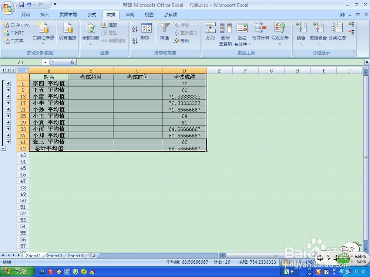Expand the 小孙 平均值 group
This screenshot has width=370, height=277.
8,109
